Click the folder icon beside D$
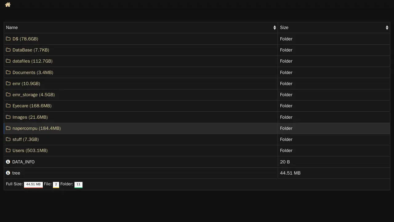This screenshot has height=222, width=394. [x=8, y=39]
